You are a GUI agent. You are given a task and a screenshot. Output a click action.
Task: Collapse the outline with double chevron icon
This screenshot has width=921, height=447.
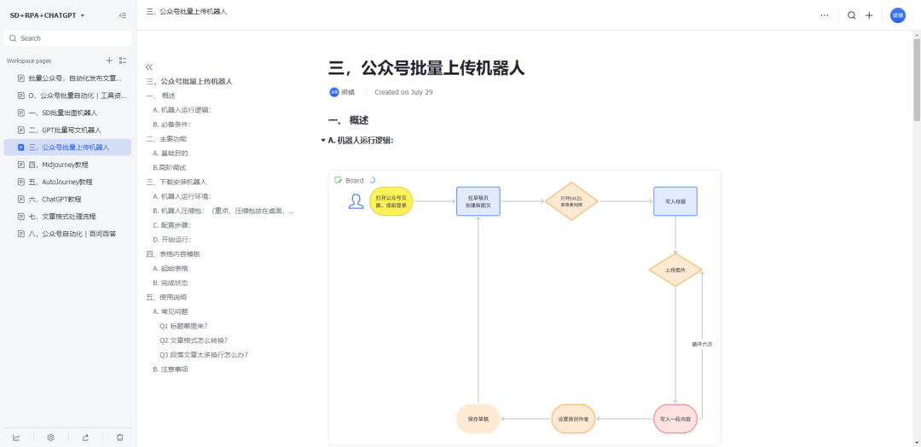pyautogui.click(x=149, y=67)
